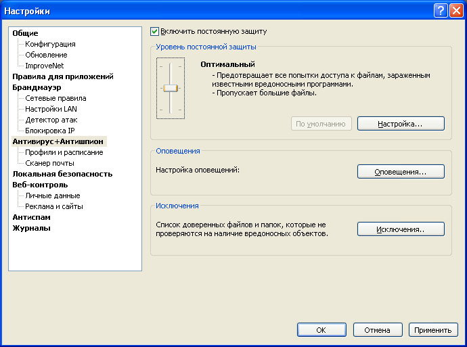The height and width of the screenshot is (347, 467).
Task: Select Веб-контроль in the tree
Action: click(x=40, y=185)
